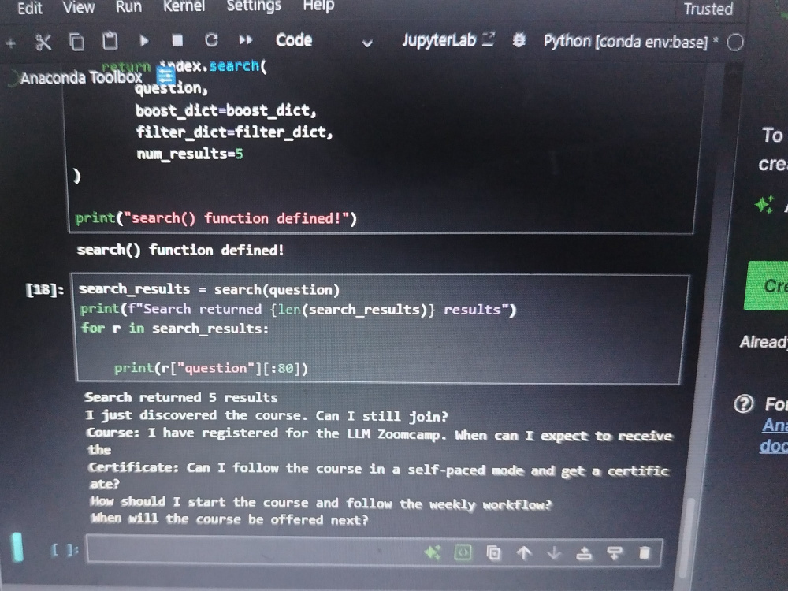788x591 pixels.
Task: Open the Help menu
Action: click(x=318, y=6)
